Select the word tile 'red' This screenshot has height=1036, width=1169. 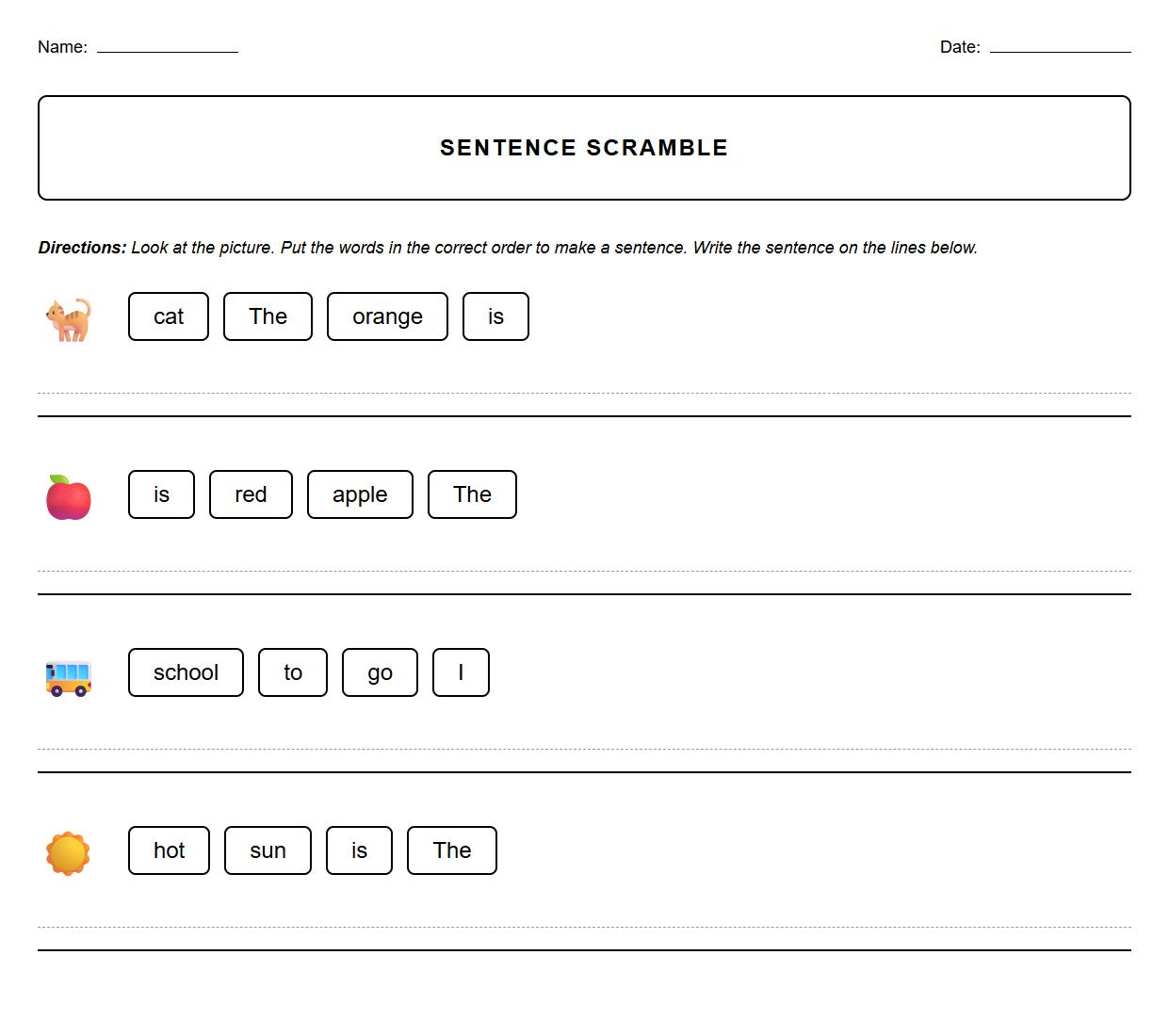[250, 494]
